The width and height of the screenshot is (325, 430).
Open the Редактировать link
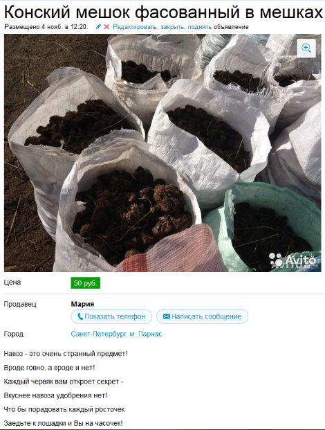pyautogui.click(x=136, y=27)
